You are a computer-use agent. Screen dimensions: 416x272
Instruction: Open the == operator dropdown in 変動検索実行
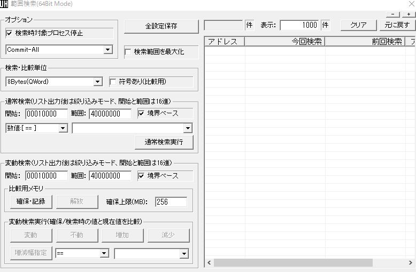click(104, 253)
